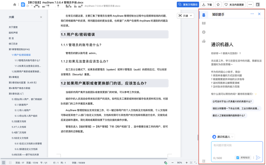The width and height of the screenshot is (266, 165).
Task: Choose suggestion 公司法对于法人代表最大的约束是什么?
Action: (232, 101)
